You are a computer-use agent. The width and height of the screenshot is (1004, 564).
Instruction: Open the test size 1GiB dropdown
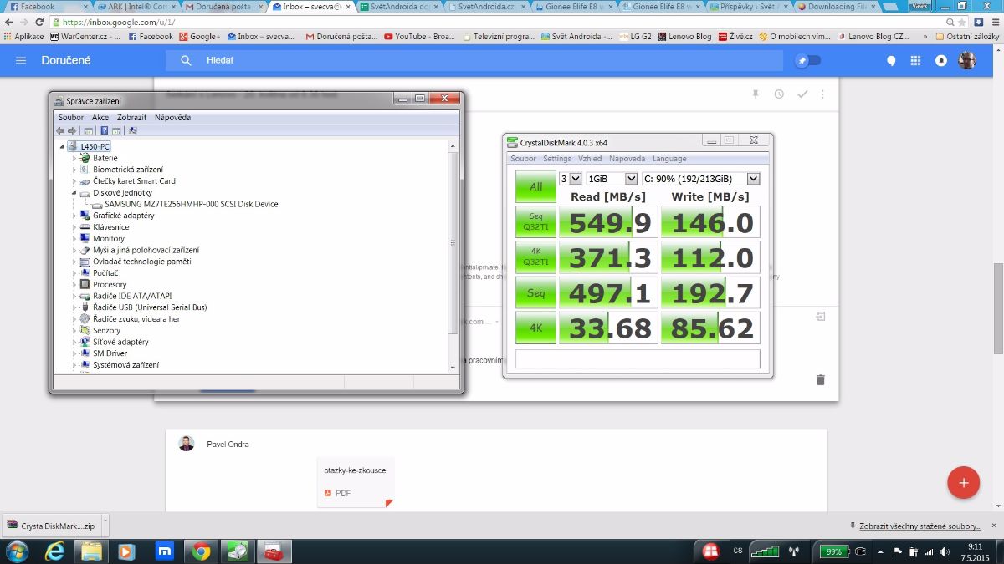[612, 179]
